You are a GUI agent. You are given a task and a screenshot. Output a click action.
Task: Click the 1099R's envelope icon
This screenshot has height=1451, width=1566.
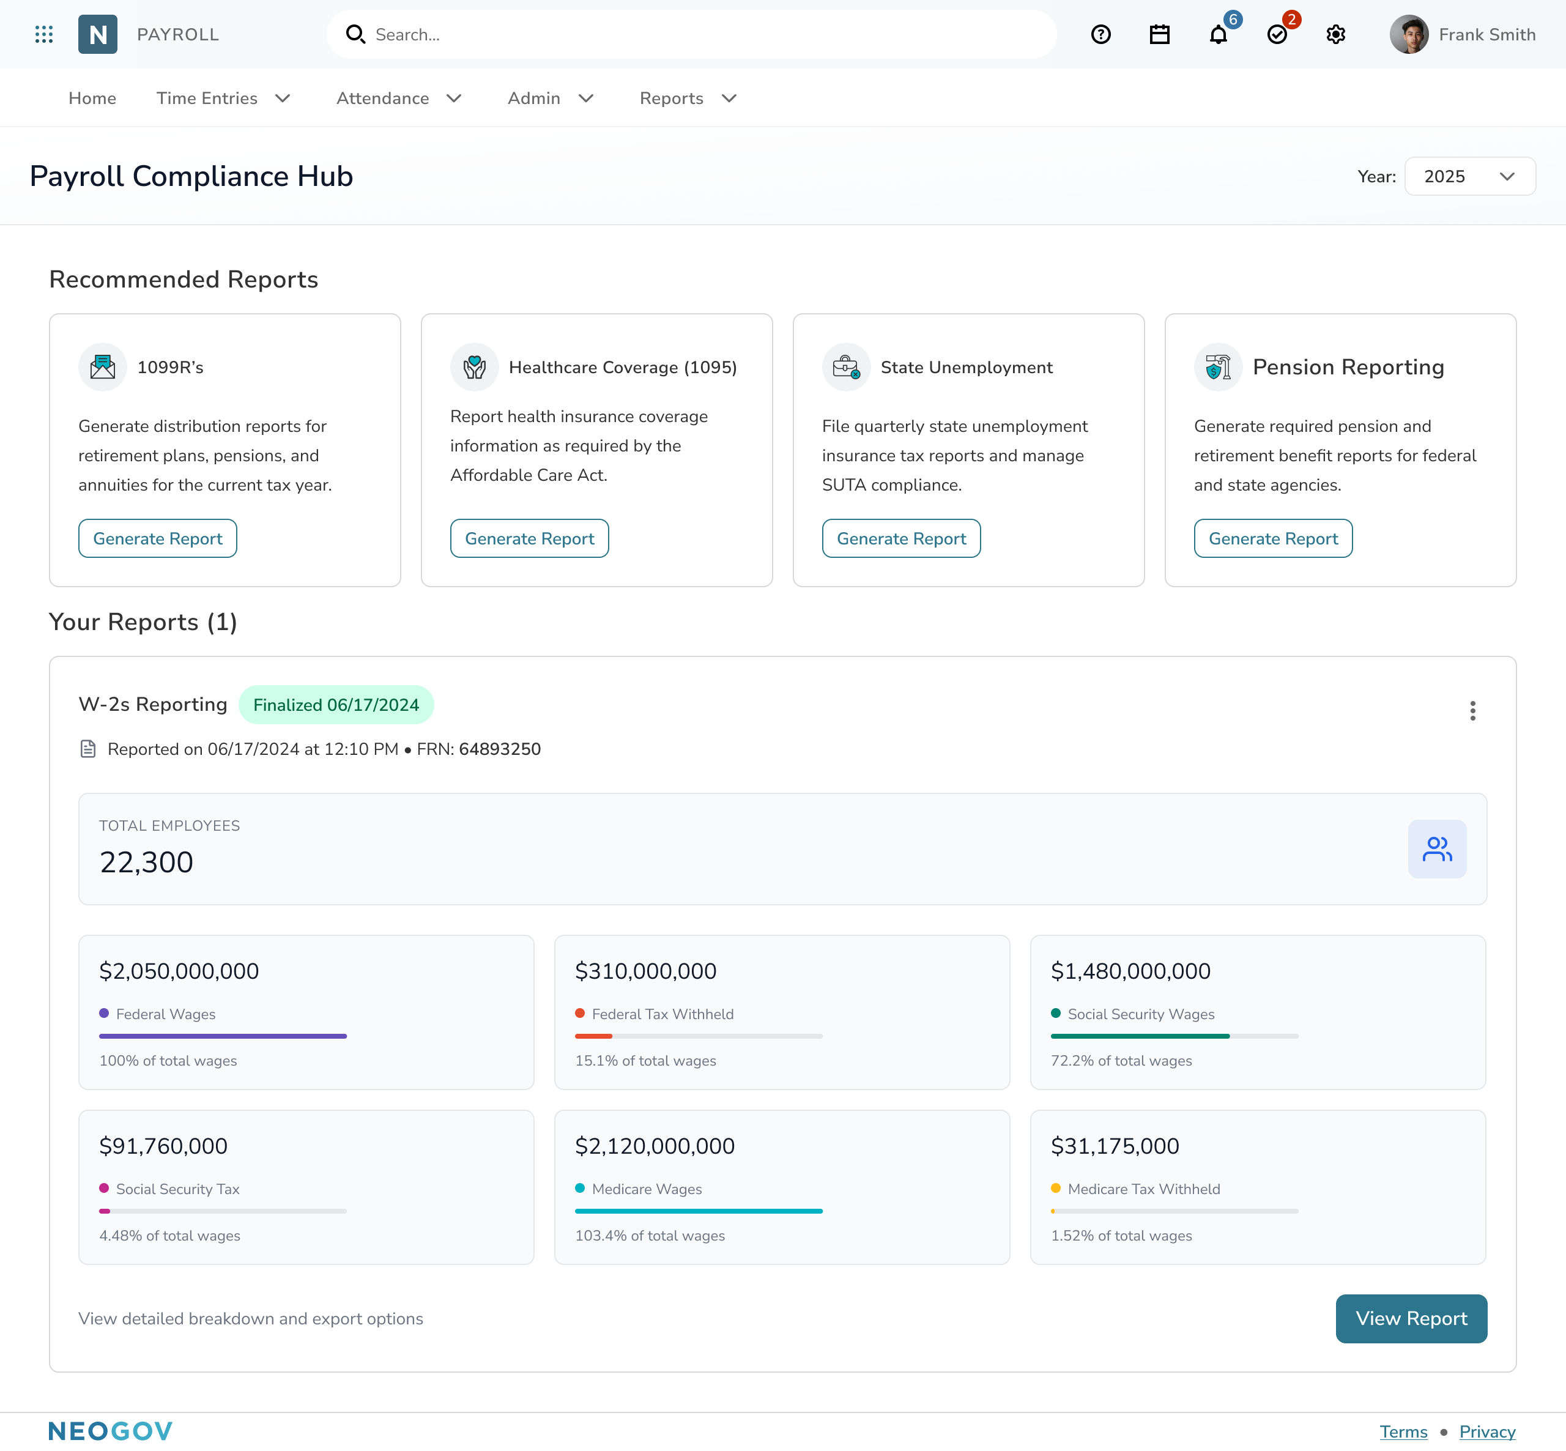click(x=102, y=366)
